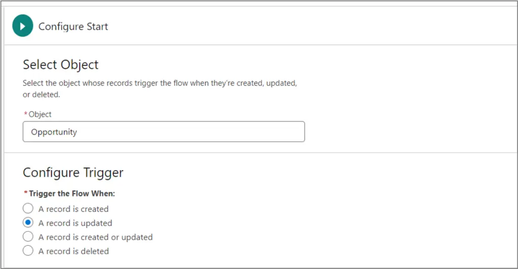Click the "A record is deleted" label text
This screenshot has width=518, height=269.
pyautogui.click(x=73, y=251)
